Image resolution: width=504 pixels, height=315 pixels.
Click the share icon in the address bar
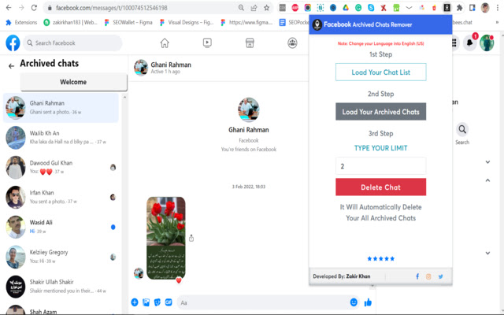(254, 8)
